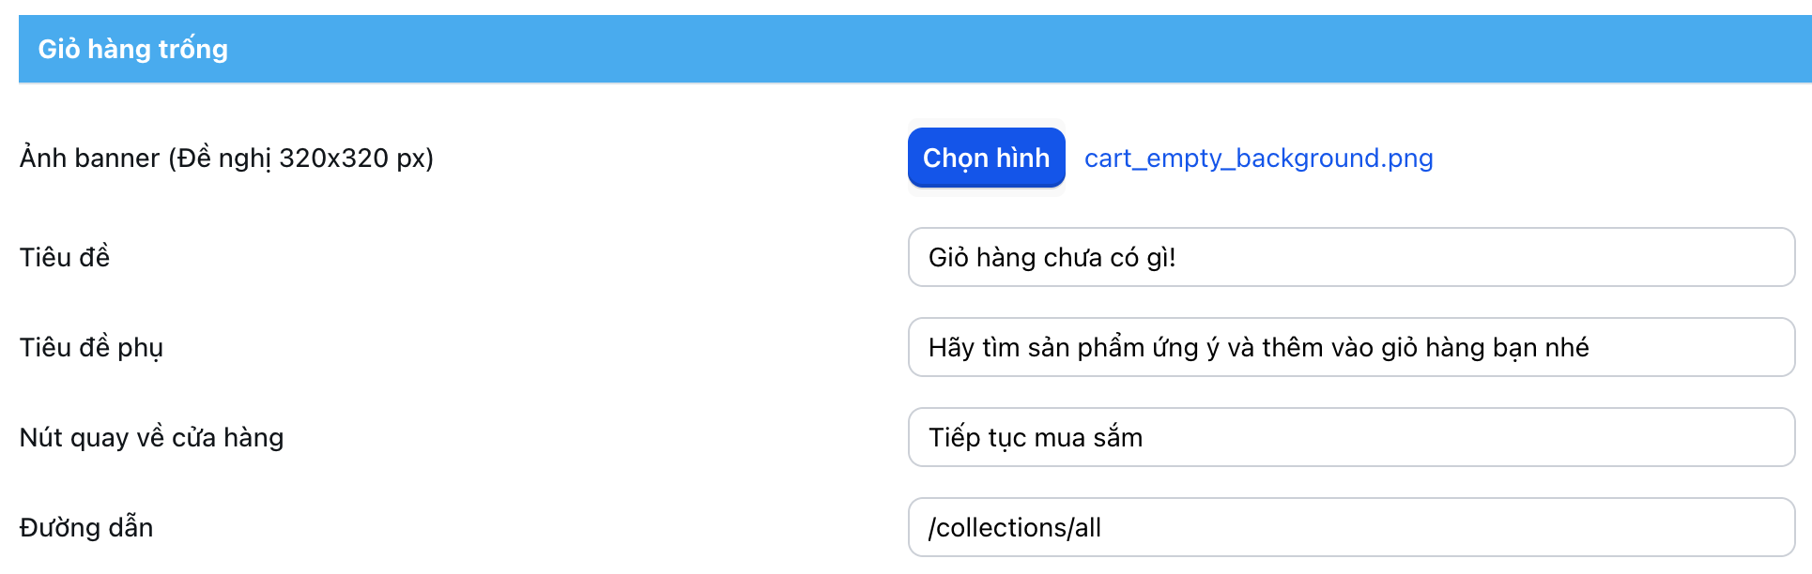1812x574 pixels.
Task: Click the empty right end of the Đường dẫn field
Action: tap(1690, 527)
